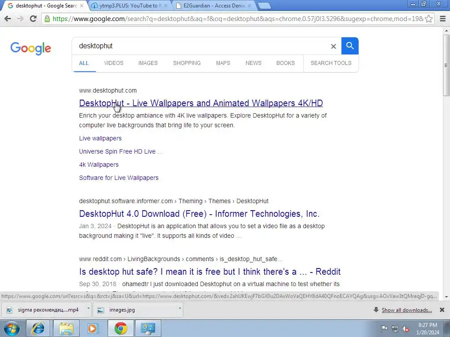Click the desktophut search input field
This screenshot has height=337, width=450.
[x=201, y=46]
